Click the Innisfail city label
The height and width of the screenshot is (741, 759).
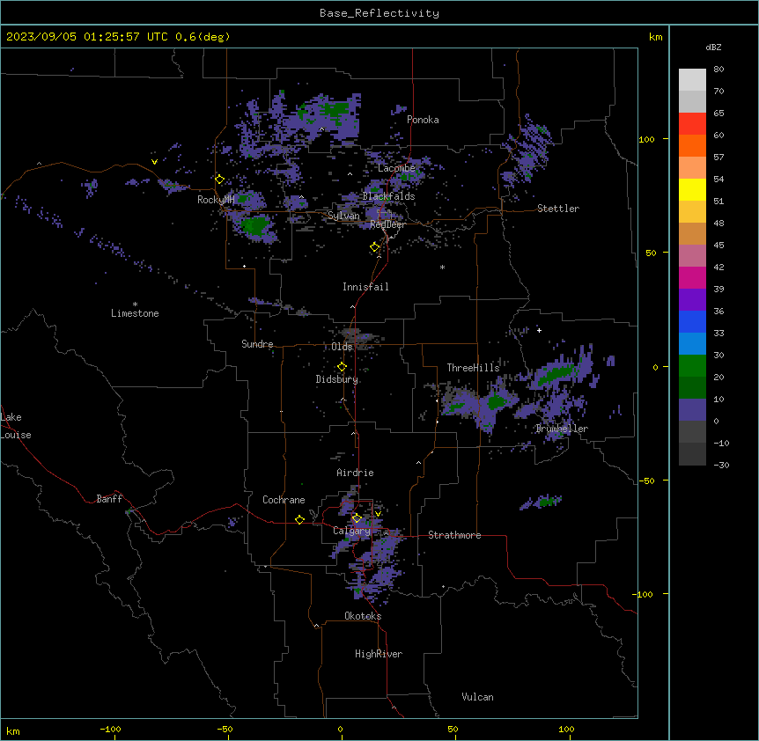365,287
